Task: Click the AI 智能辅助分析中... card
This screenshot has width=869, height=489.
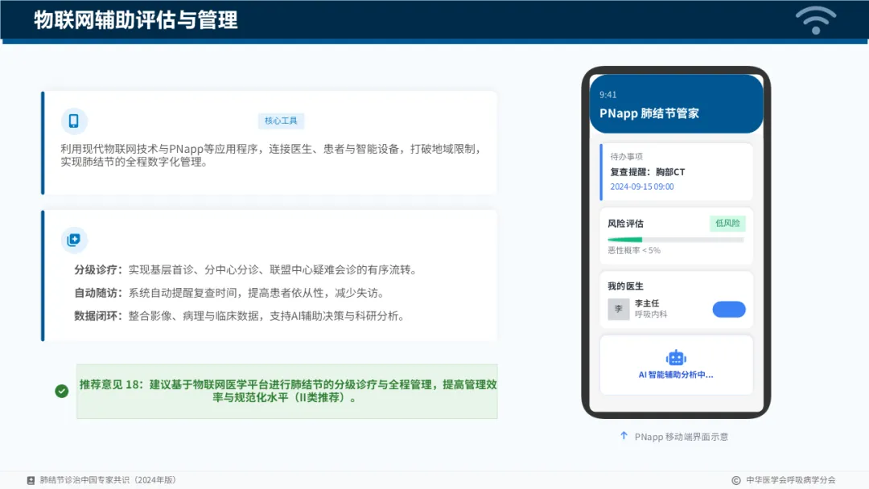Action: [676, 364]
